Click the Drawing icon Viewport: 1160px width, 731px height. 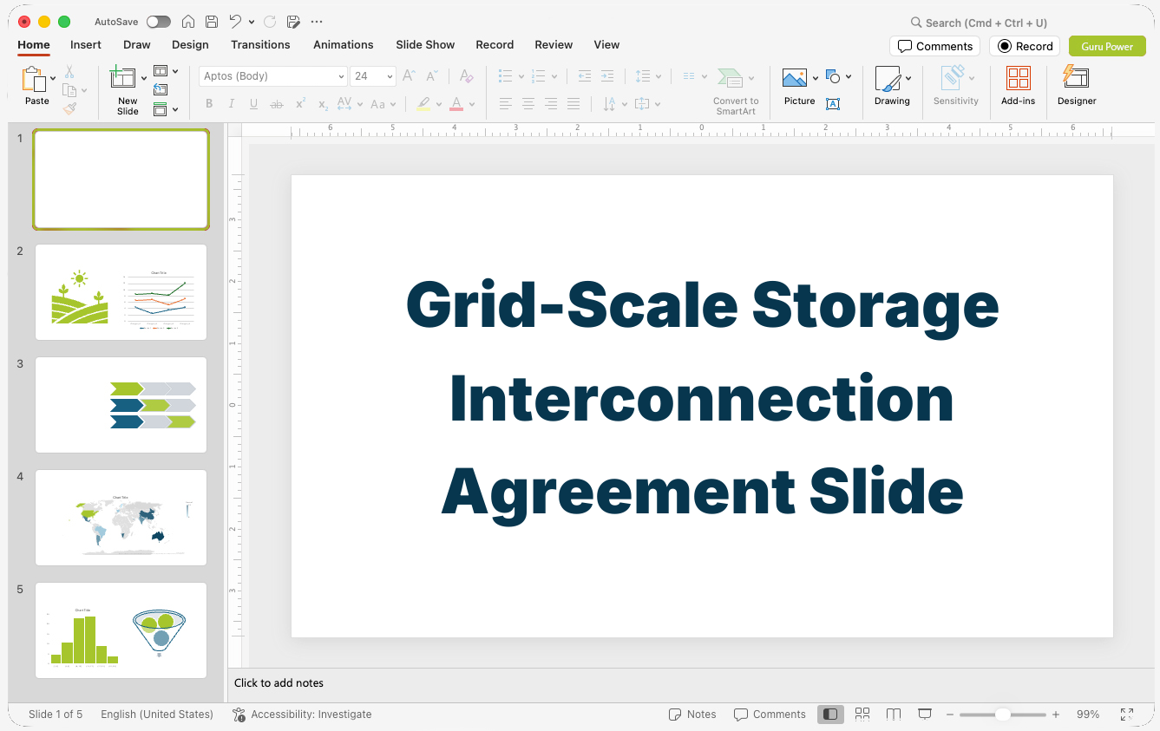point(888,78)
